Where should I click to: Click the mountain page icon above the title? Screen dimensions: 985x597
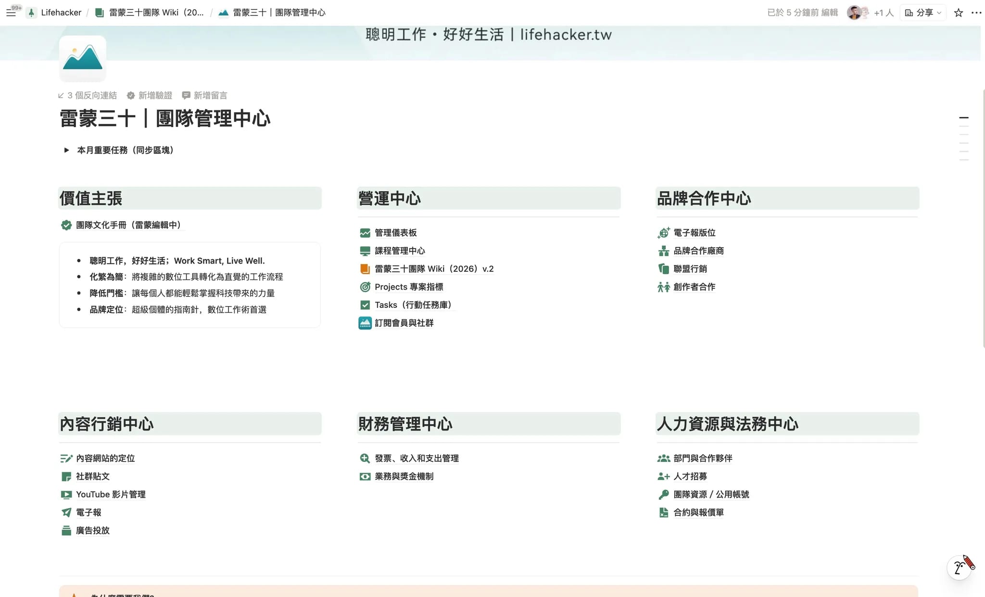[82, 58]
